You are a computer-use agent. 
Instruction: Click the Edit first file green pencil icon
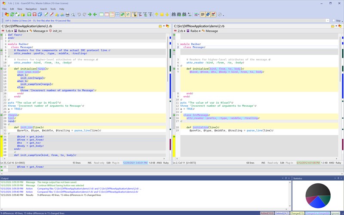click(46, 15)
